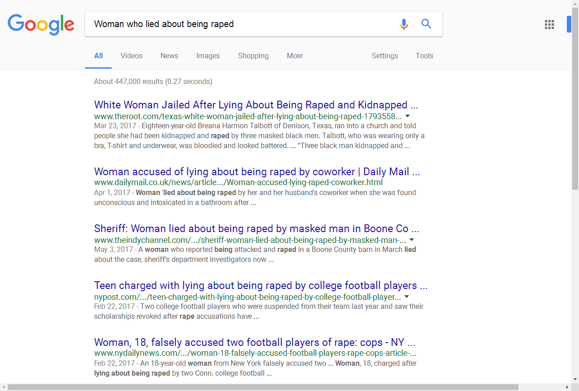Click the scroll left arrow

click(4, 387)
